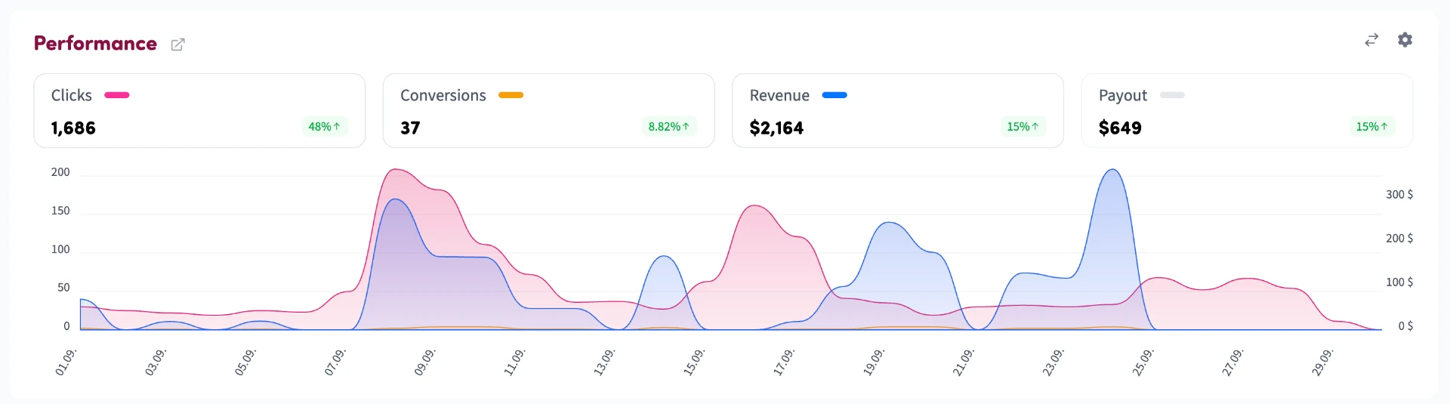Click the 8.82% Conversions change badge

coord(669,127)
